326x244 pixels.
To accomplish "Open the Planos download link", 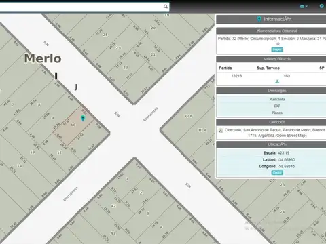I will pos(277,113).
